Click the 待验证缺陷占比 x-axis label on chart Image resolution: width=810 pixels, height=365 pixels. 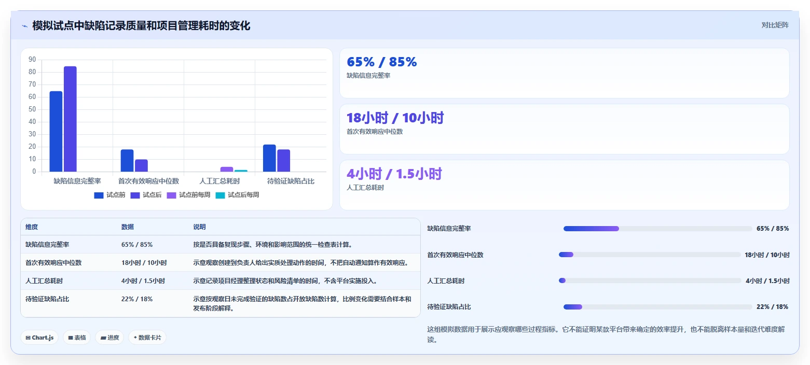[x=291, y=181]
